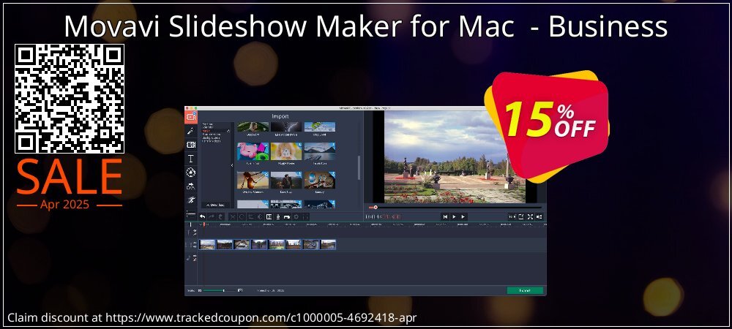Click the red playhead marker on timeline ruler

[x=204, y=224]
